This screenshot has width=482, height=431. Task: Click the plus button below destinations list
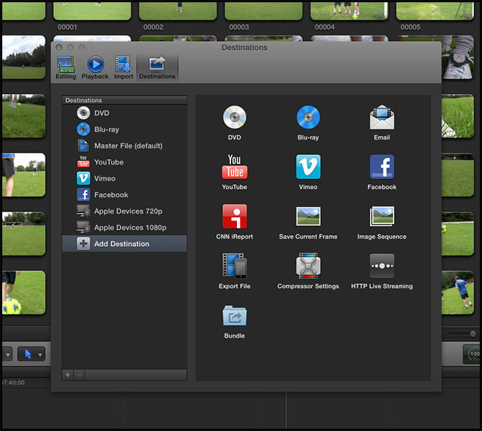[x=68, y=374]
